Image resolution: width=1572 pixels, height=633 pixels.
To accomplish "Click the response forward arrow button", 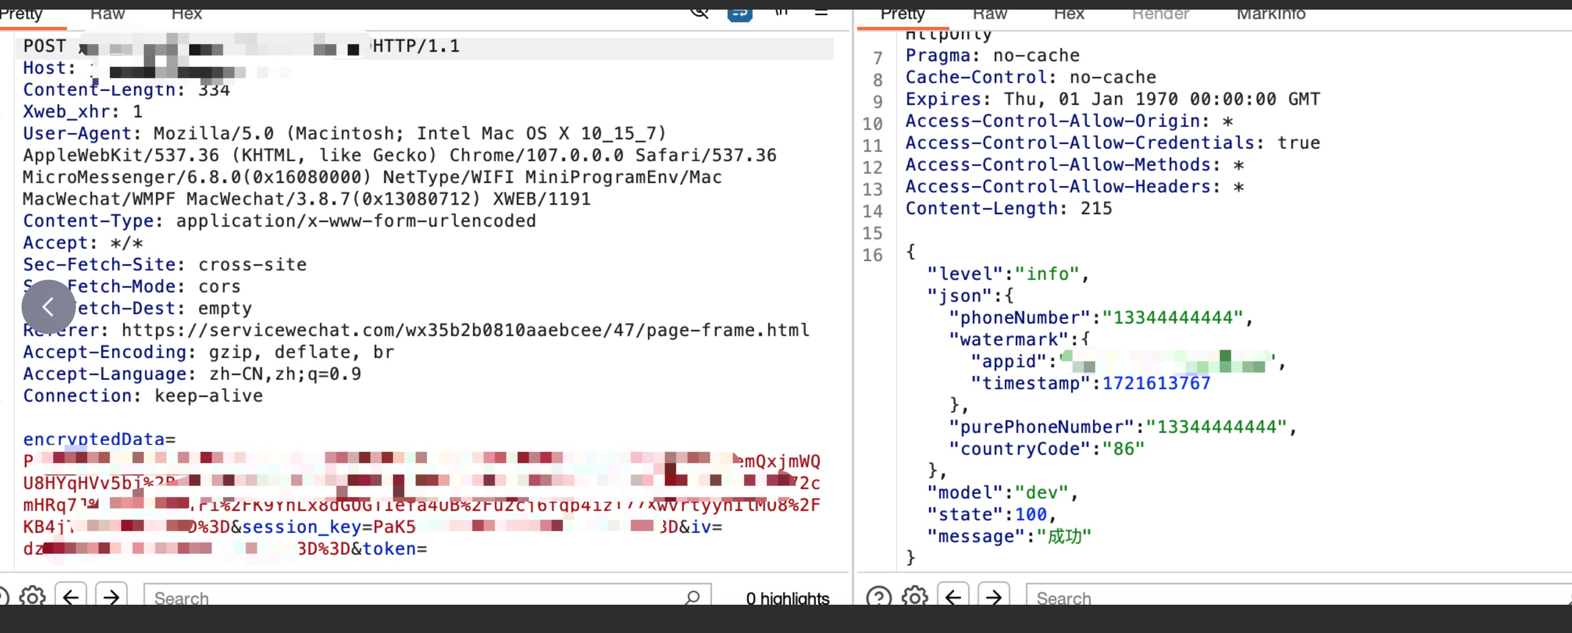I will coord(993,596).
